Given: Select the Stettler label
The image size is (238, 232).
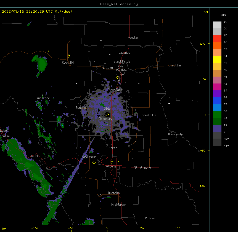Looking at the screenshot, I should click(175, 65).
